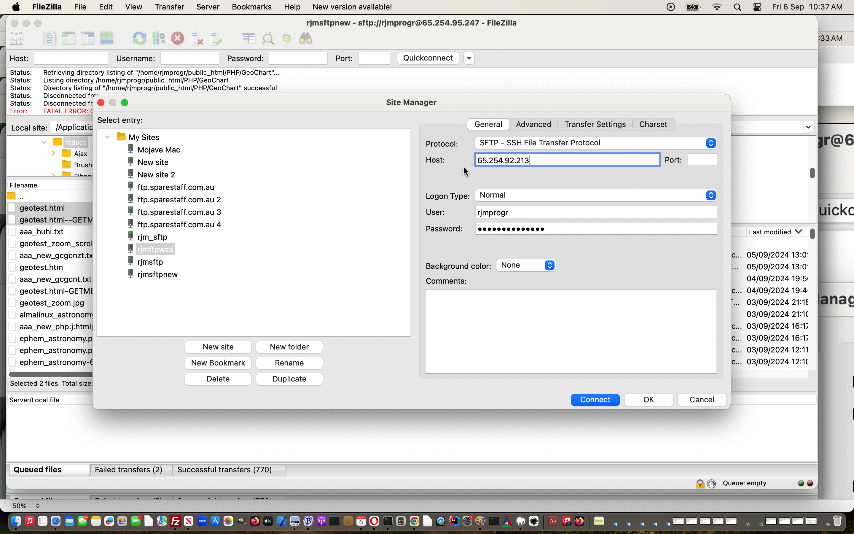Open the Logon Type dropdown
Image resolution: width=854 pixels, height=534 pixels.
595,195
